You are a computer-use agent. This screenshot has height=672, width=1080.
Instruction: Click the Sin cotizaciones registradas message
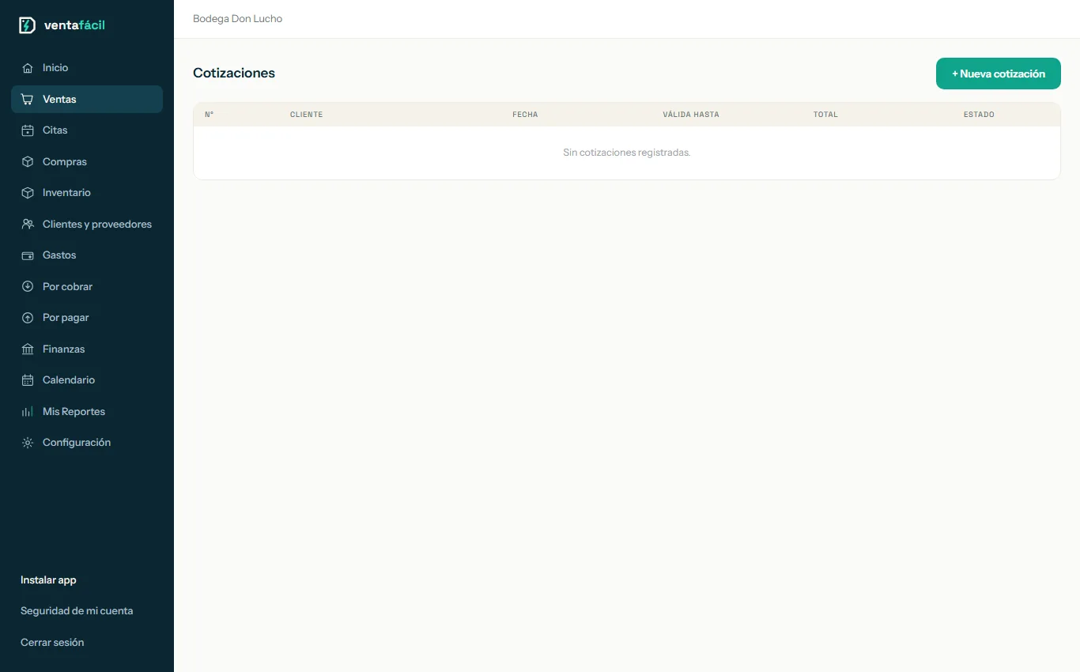[627, 153]
